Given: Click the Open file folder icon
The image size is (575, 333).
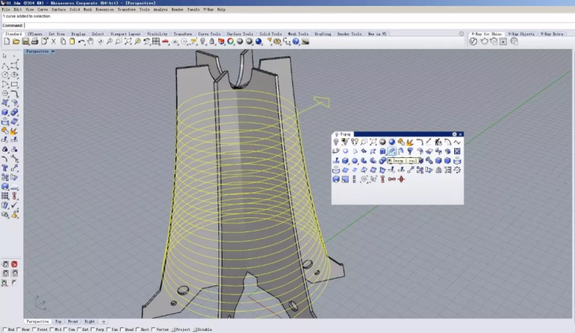Looking at the screenshot, I should pos(16,42).
